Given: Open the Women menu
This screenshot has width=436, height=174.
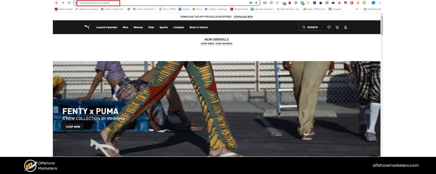Looking at the screenshot, I should (138, 27).
